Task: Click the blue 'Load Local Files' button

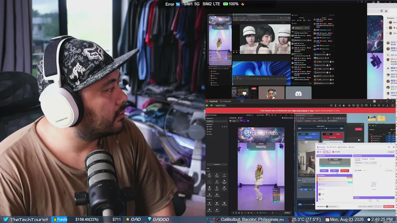Action: [308, 137]
